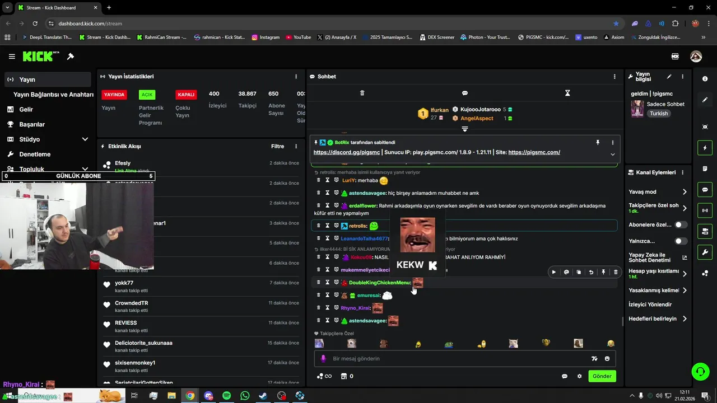Click the Filtre button in Etkinlik Akışı

pos(277,147)
